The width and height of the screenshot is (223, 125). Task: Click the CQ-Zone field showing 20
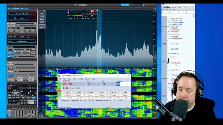click(123, 84)
